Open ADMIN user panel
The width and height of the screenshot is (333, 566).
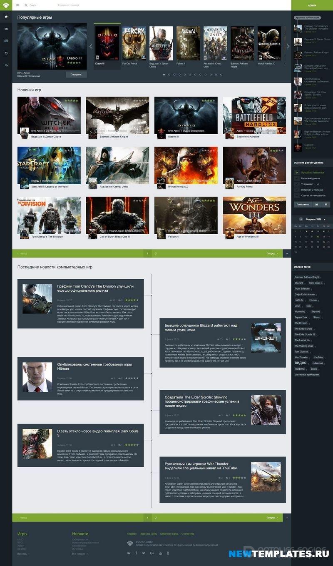coord(312,5)
